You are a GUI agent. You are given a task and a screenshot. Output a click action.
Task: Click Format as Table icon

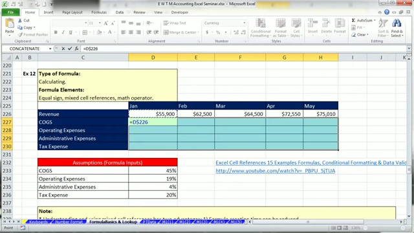pyautogui.click(x=280, y=28)
